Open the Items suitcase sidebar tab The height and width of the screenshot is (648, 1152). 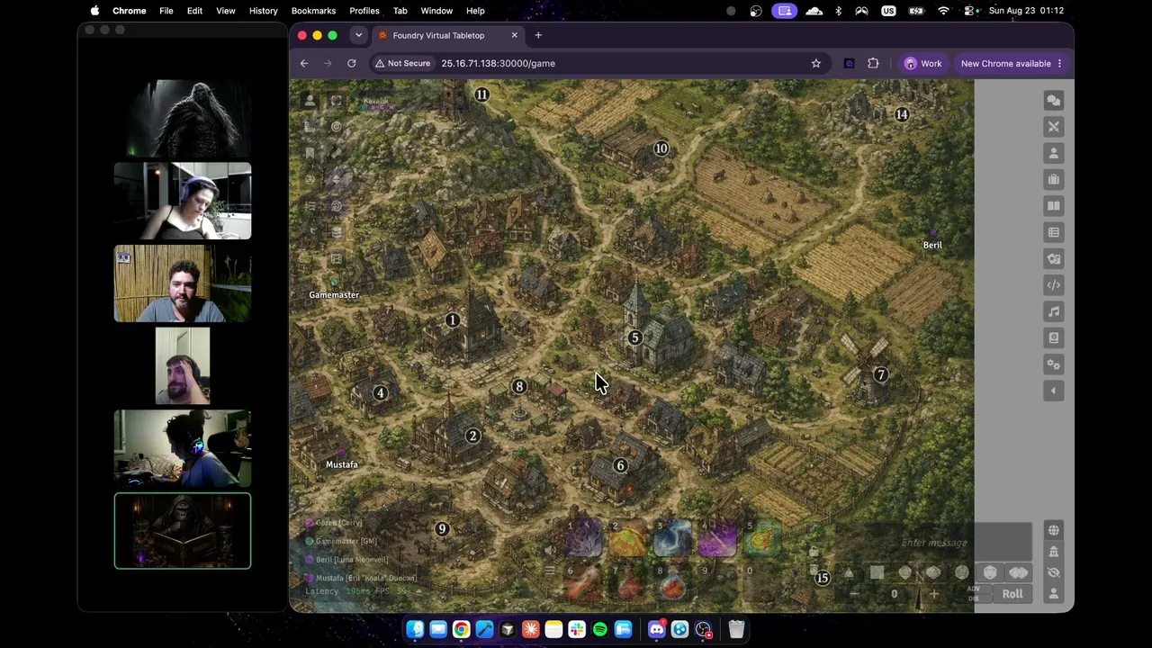tap(1053, 179)
